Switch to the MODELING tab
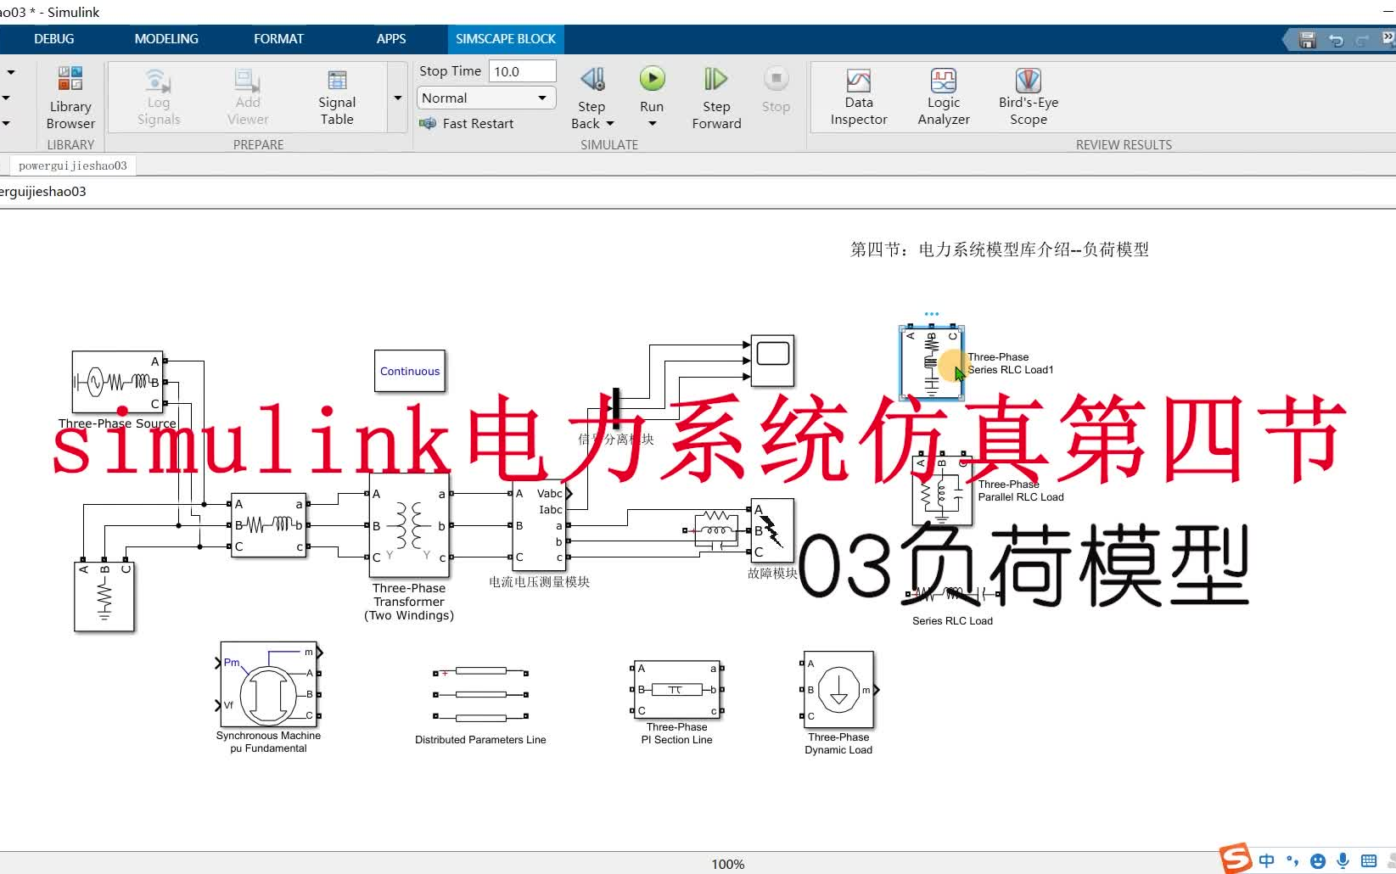Viewport: 1396px width, 874px height. click(x=166, y=39)
